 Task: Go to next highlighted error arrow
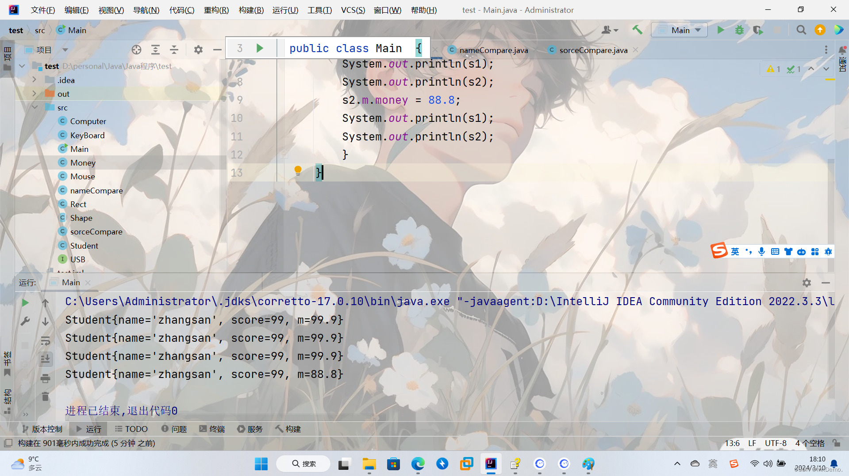826,69
